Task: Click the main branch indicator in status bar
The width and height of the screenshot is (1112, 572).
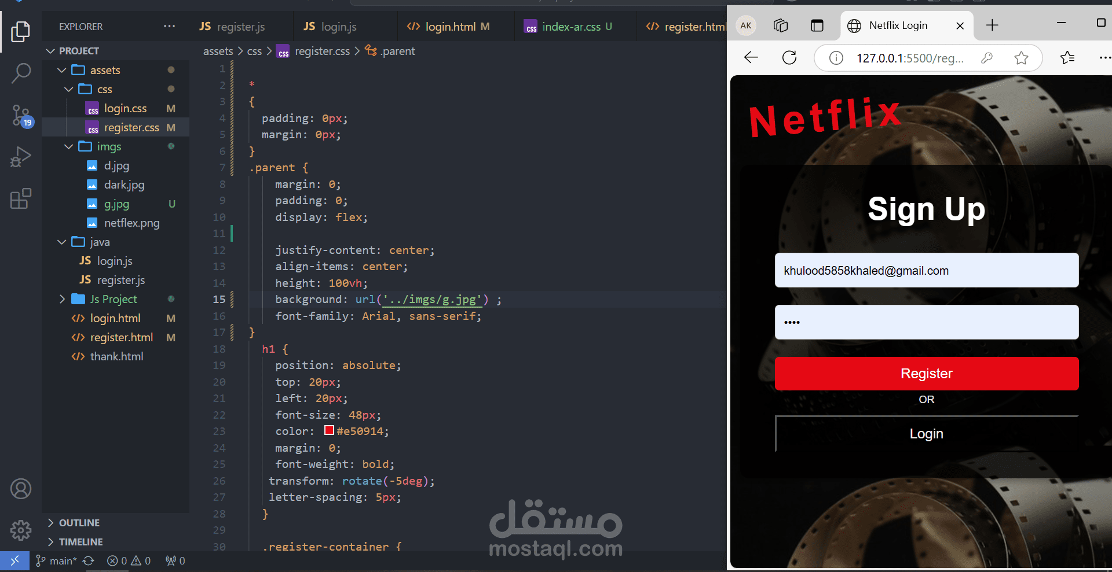Action: (56, 560)
